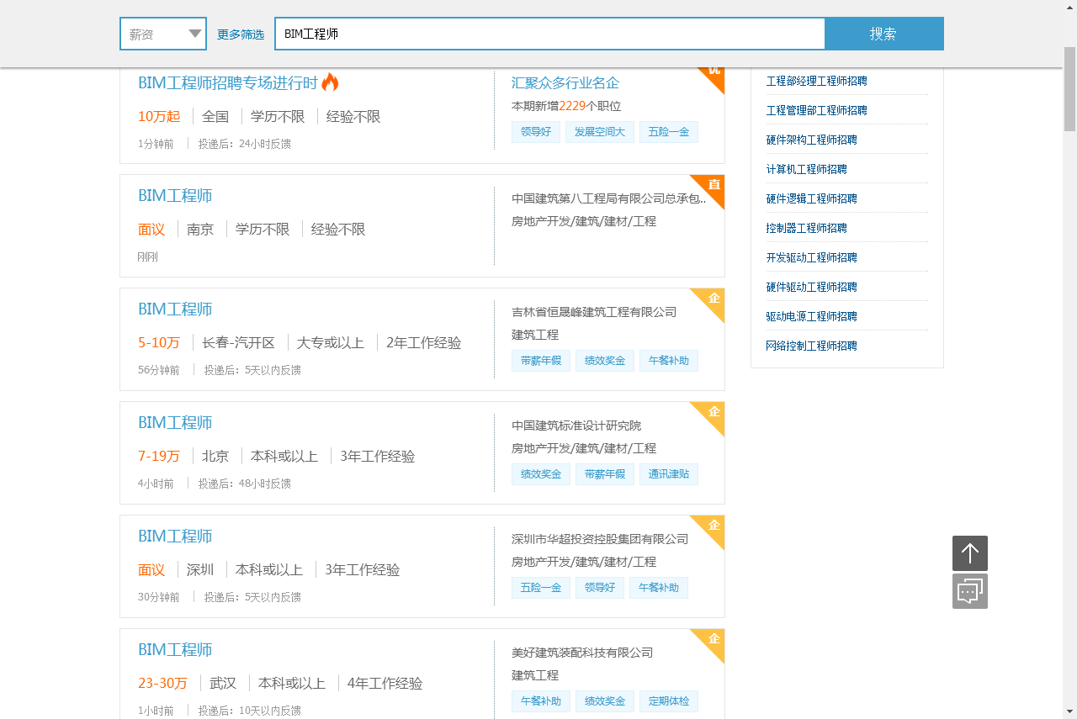
Task: Toggle the 带薪年假 tag on the Changchun listing
Action: 540,361
